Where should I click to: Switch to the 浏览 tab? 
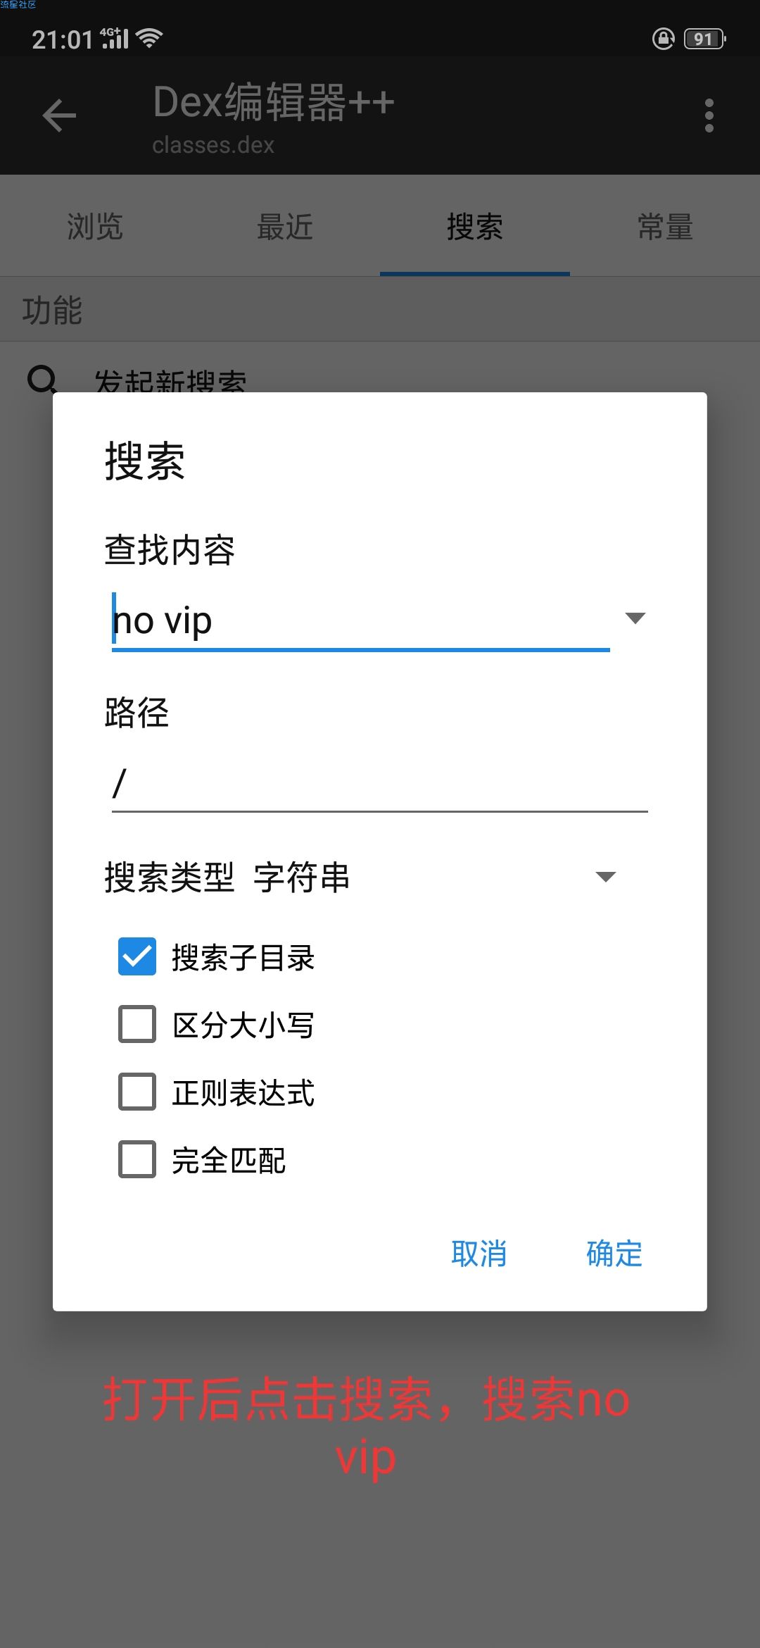95,227
